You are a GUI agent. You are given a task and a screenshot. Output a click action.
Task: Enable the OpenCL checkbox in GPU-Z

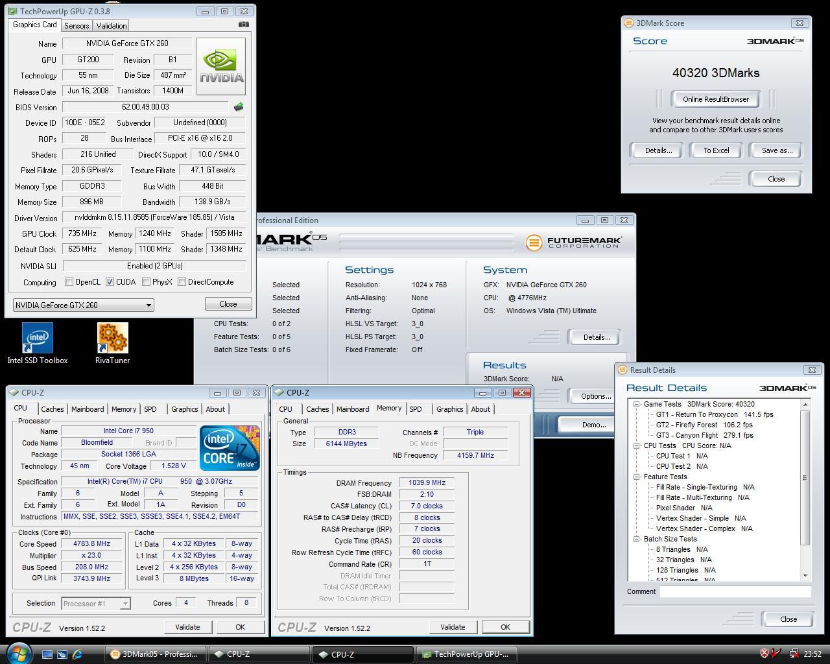(69, 282)
